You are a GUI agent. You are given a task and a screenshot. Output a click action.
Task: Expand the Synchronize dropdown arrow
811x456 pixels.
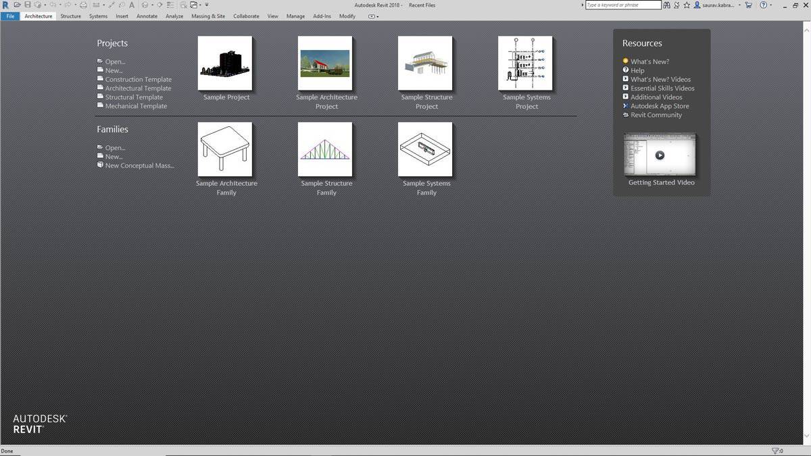point(45,5)
